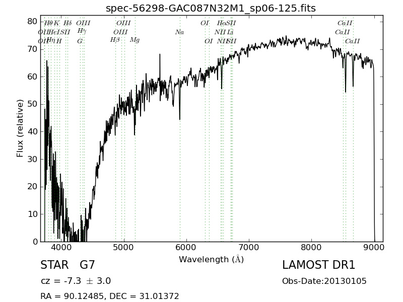
Task: Click the 5000 wavelength tick label
Action: click(x=124, y=248)
